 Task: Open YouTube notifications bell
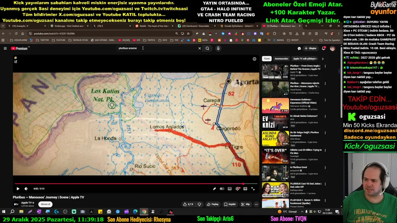pos(323,48)
